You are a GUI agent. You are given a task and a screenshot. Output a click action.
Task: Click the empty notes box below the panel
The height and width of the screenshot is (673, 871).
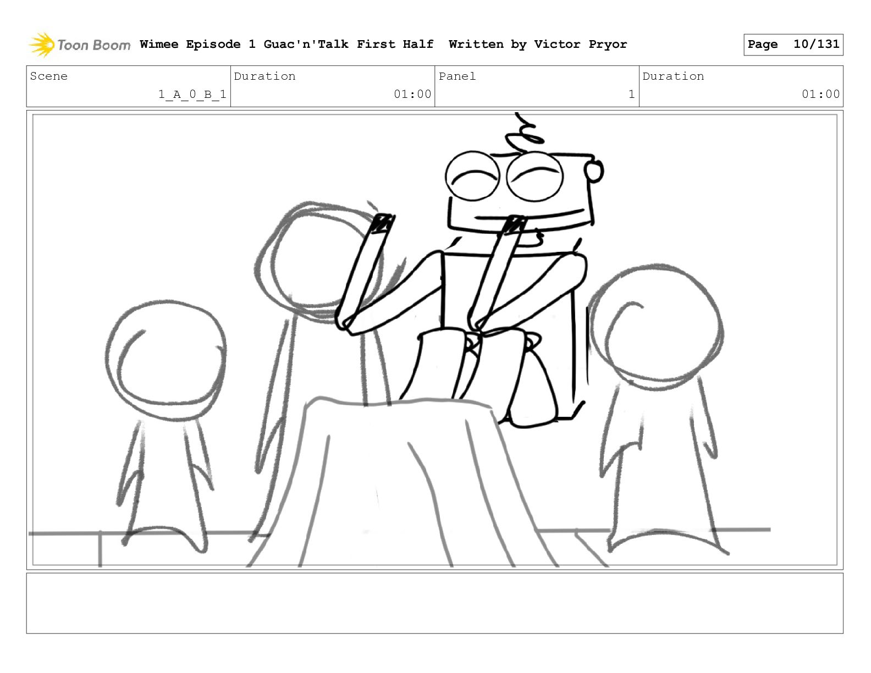coord(434,603)
